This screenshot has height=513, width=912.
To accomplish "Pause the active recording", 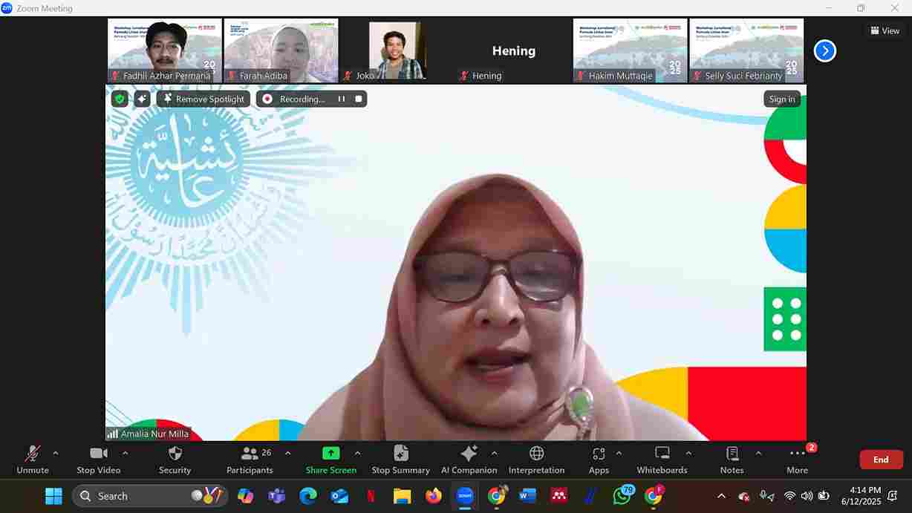I will click(341, 98).
